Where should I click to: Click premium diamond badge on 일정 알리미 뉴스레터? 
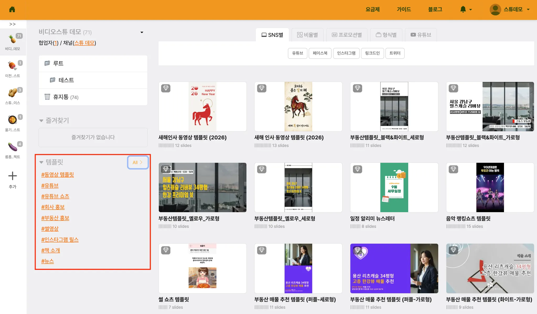coord(357,169)
